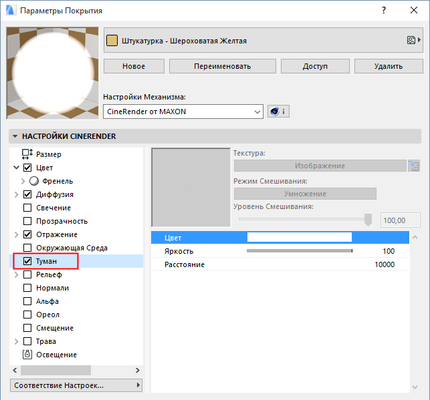Collapse the Цвет tree chevron
Image resolution: width=430 pixels, height=400 pixels.
17,168
